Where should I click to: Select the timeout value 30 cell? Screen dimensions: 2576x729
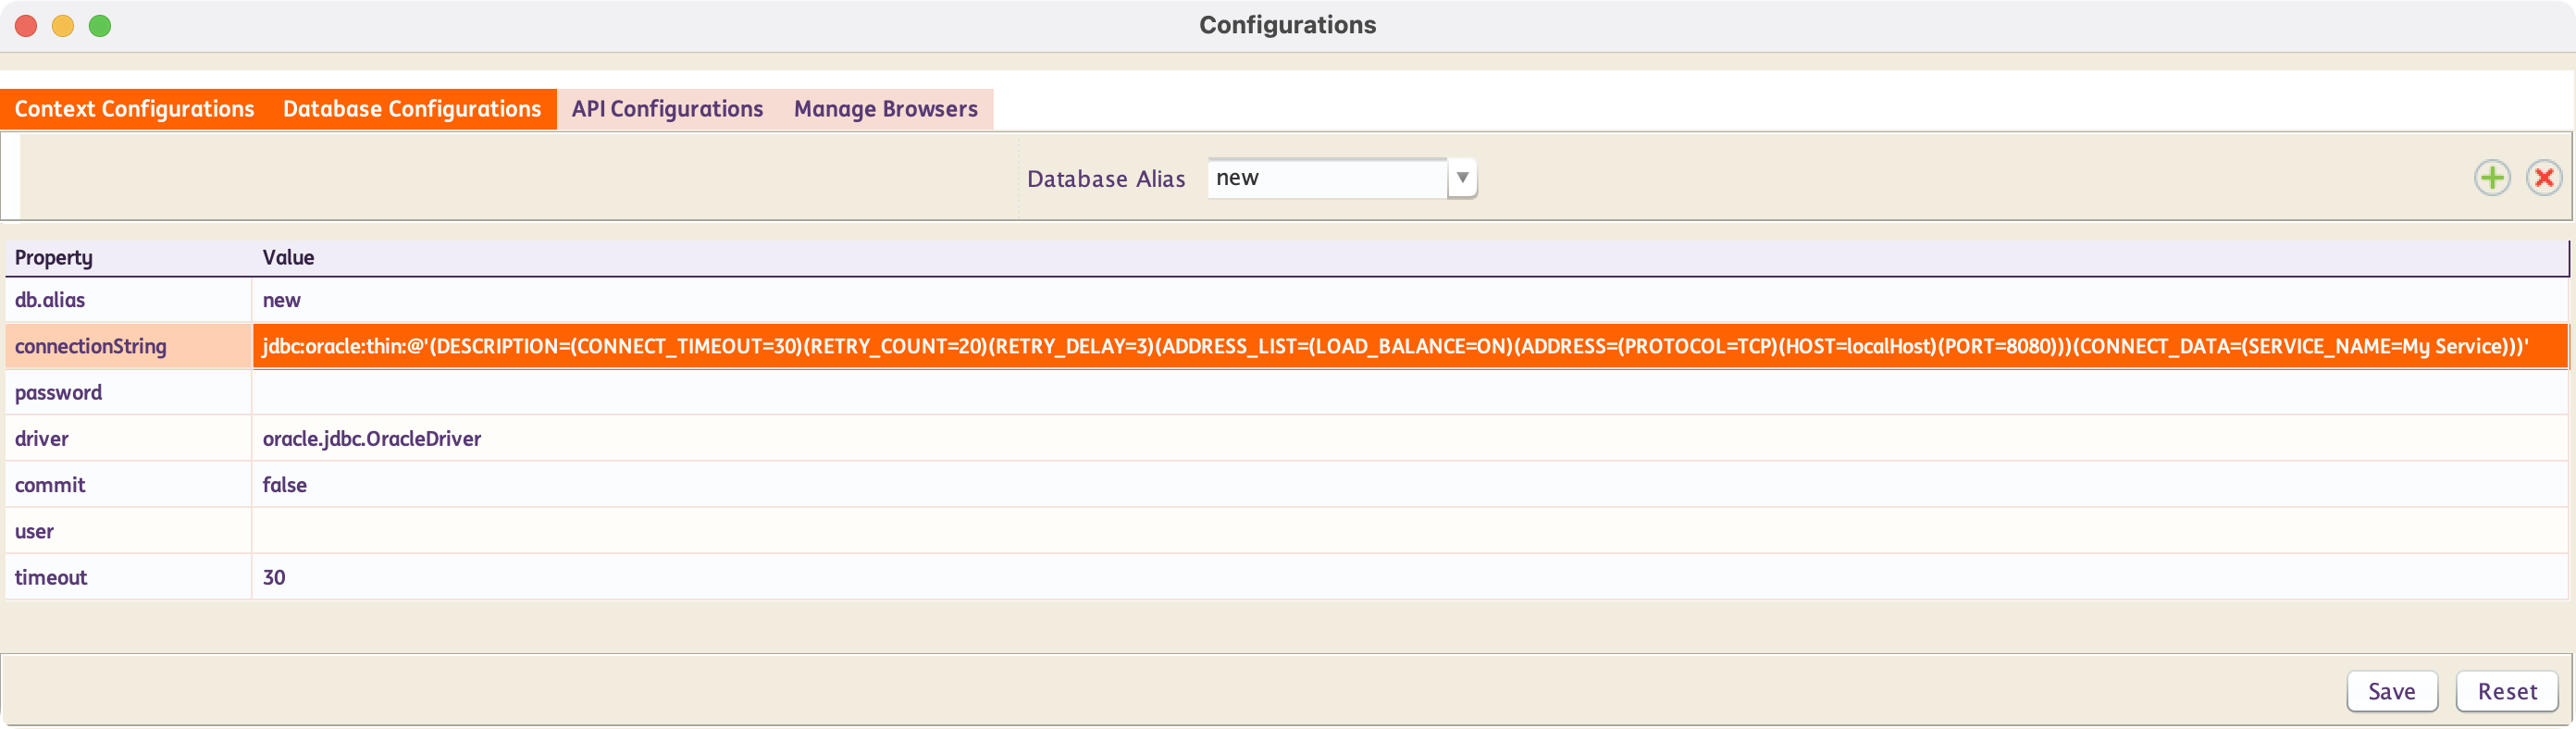[x=274, y=577]
